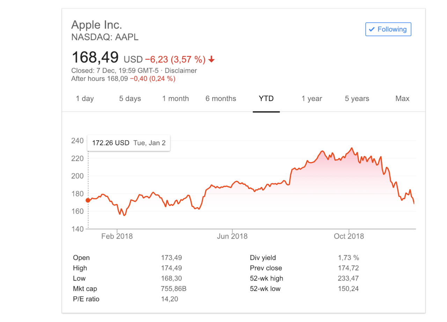Select the 1 day range tab
447x322 pixels.
click(x=85, y=99)
